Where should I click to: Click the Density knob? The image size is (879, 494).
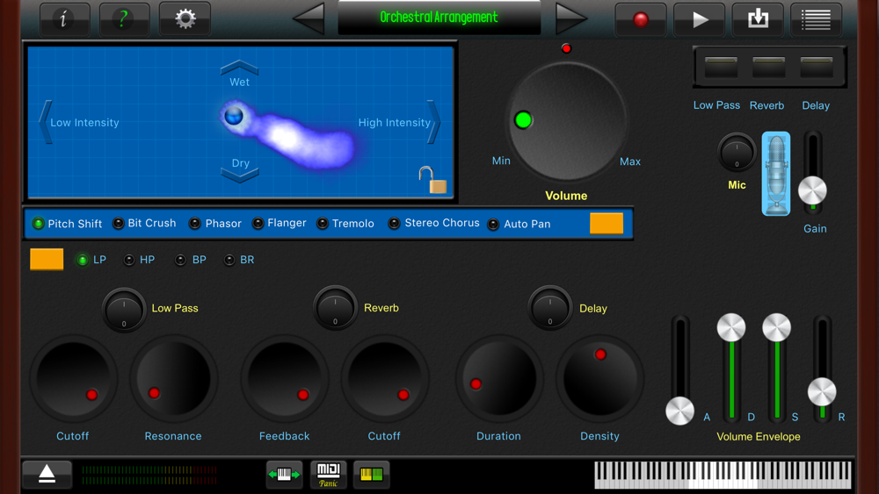click(599, 379)
